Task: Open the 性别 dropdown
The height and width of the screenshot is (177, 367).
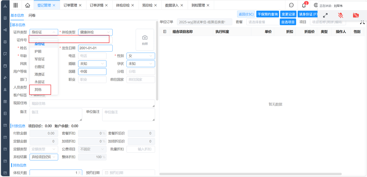Action: [x=140, y=56]
